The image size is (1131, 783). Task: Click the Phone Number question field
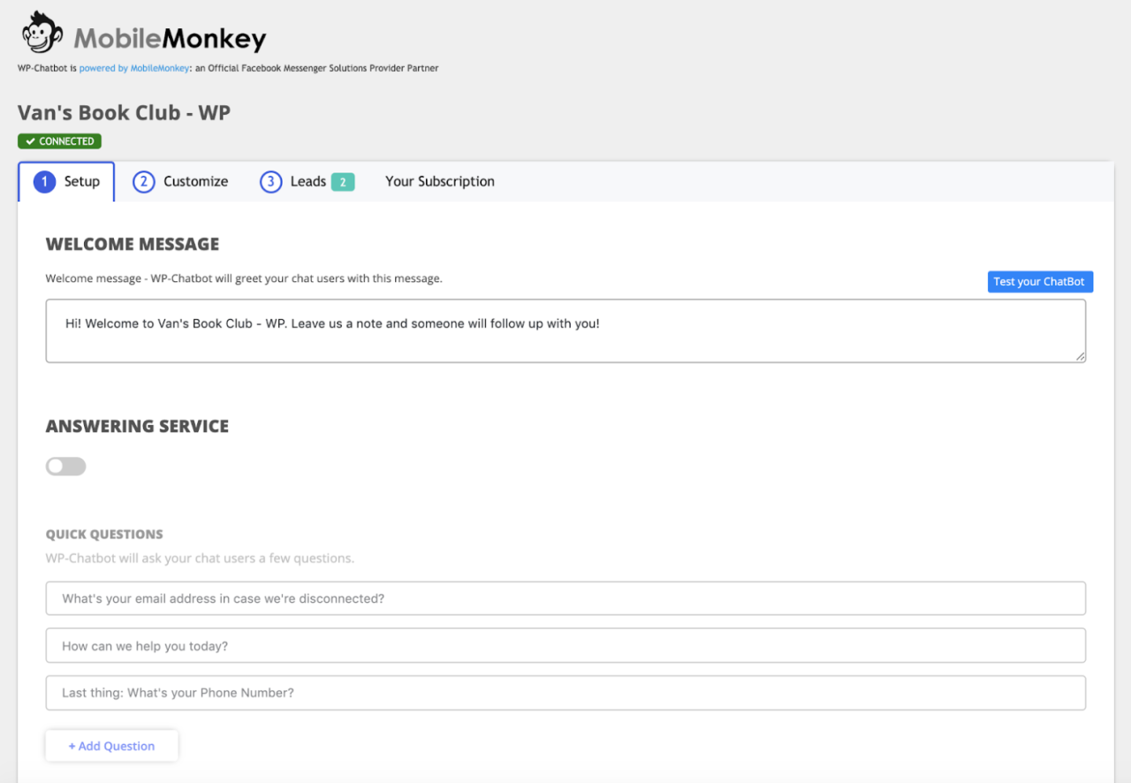coord(565,693)
